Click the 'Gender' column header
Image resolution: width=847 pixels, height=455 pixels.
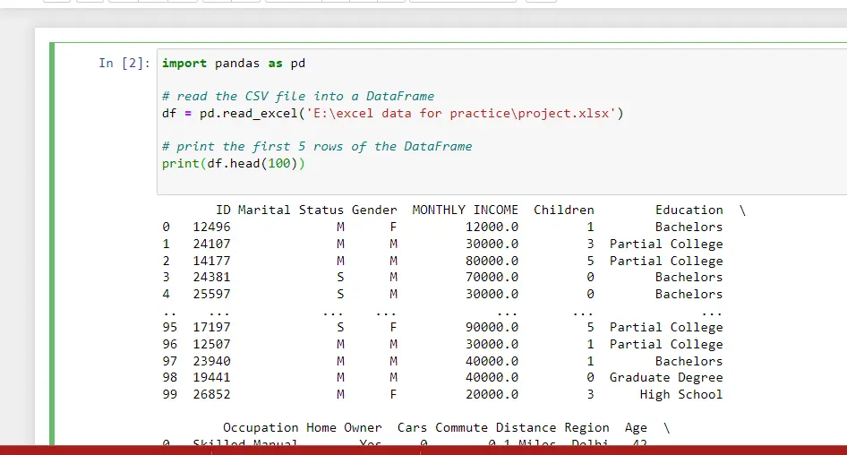tap(374, 210)
